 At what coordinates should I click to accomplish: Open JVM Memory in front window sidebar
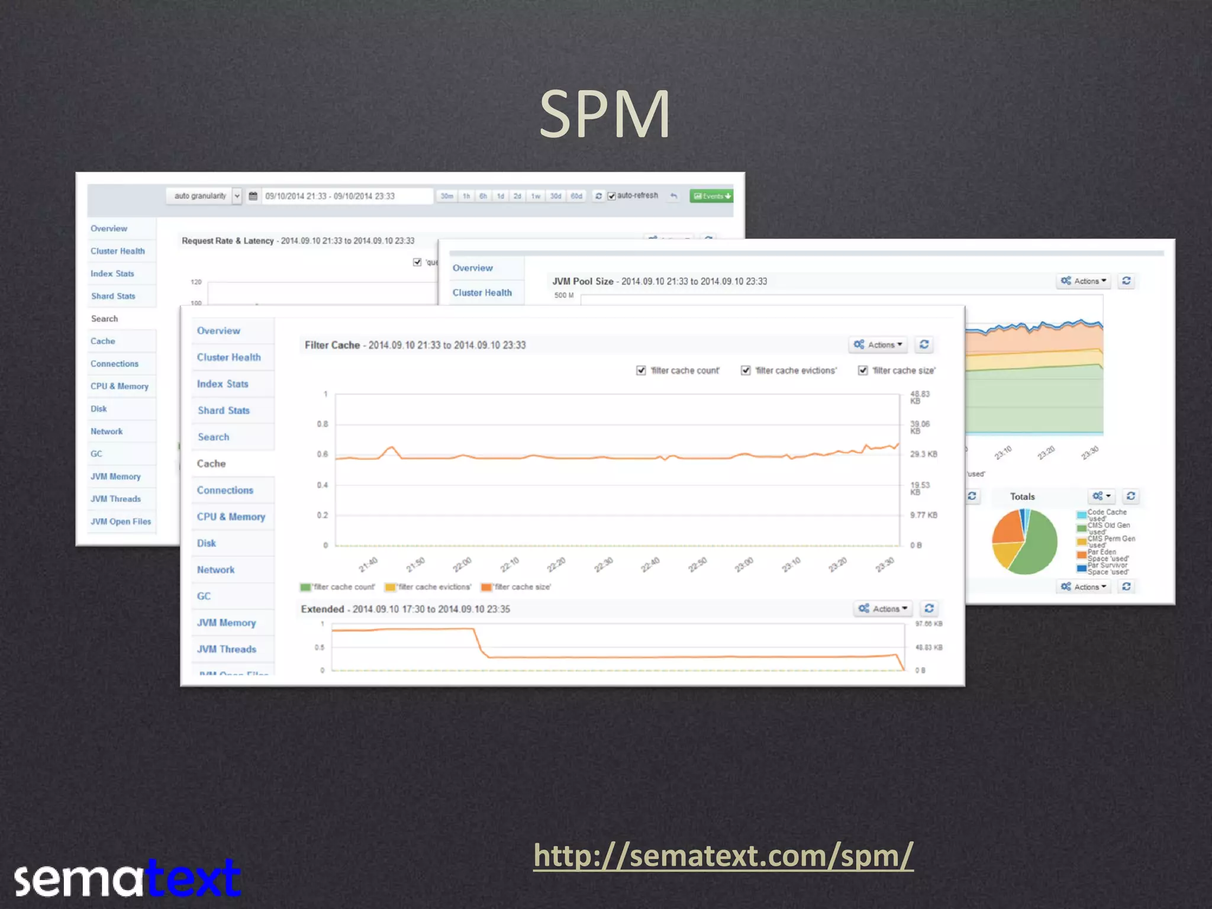click(227, 623)
